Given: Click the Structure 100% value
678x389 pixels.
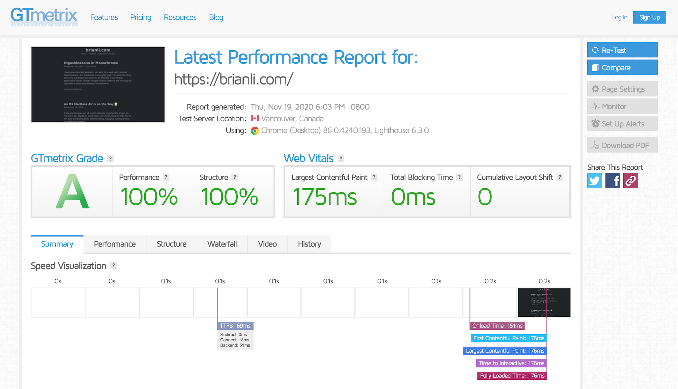Looking at the screenshot, I should point(229,197).
